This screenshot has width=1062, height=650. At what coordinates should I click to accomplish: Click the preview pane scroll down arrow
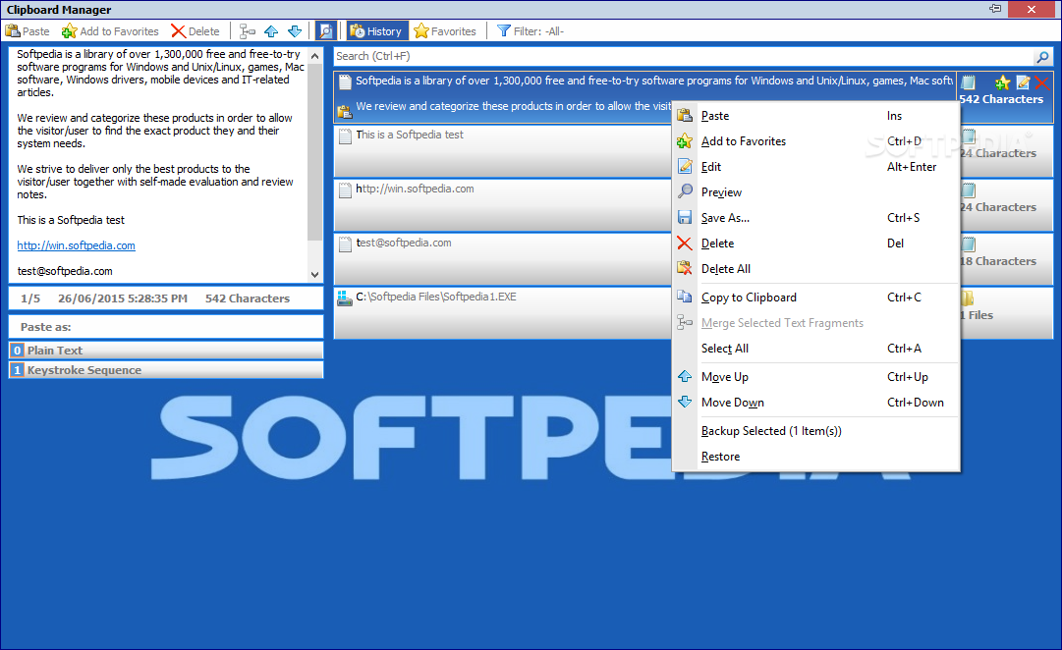point(315,274)
